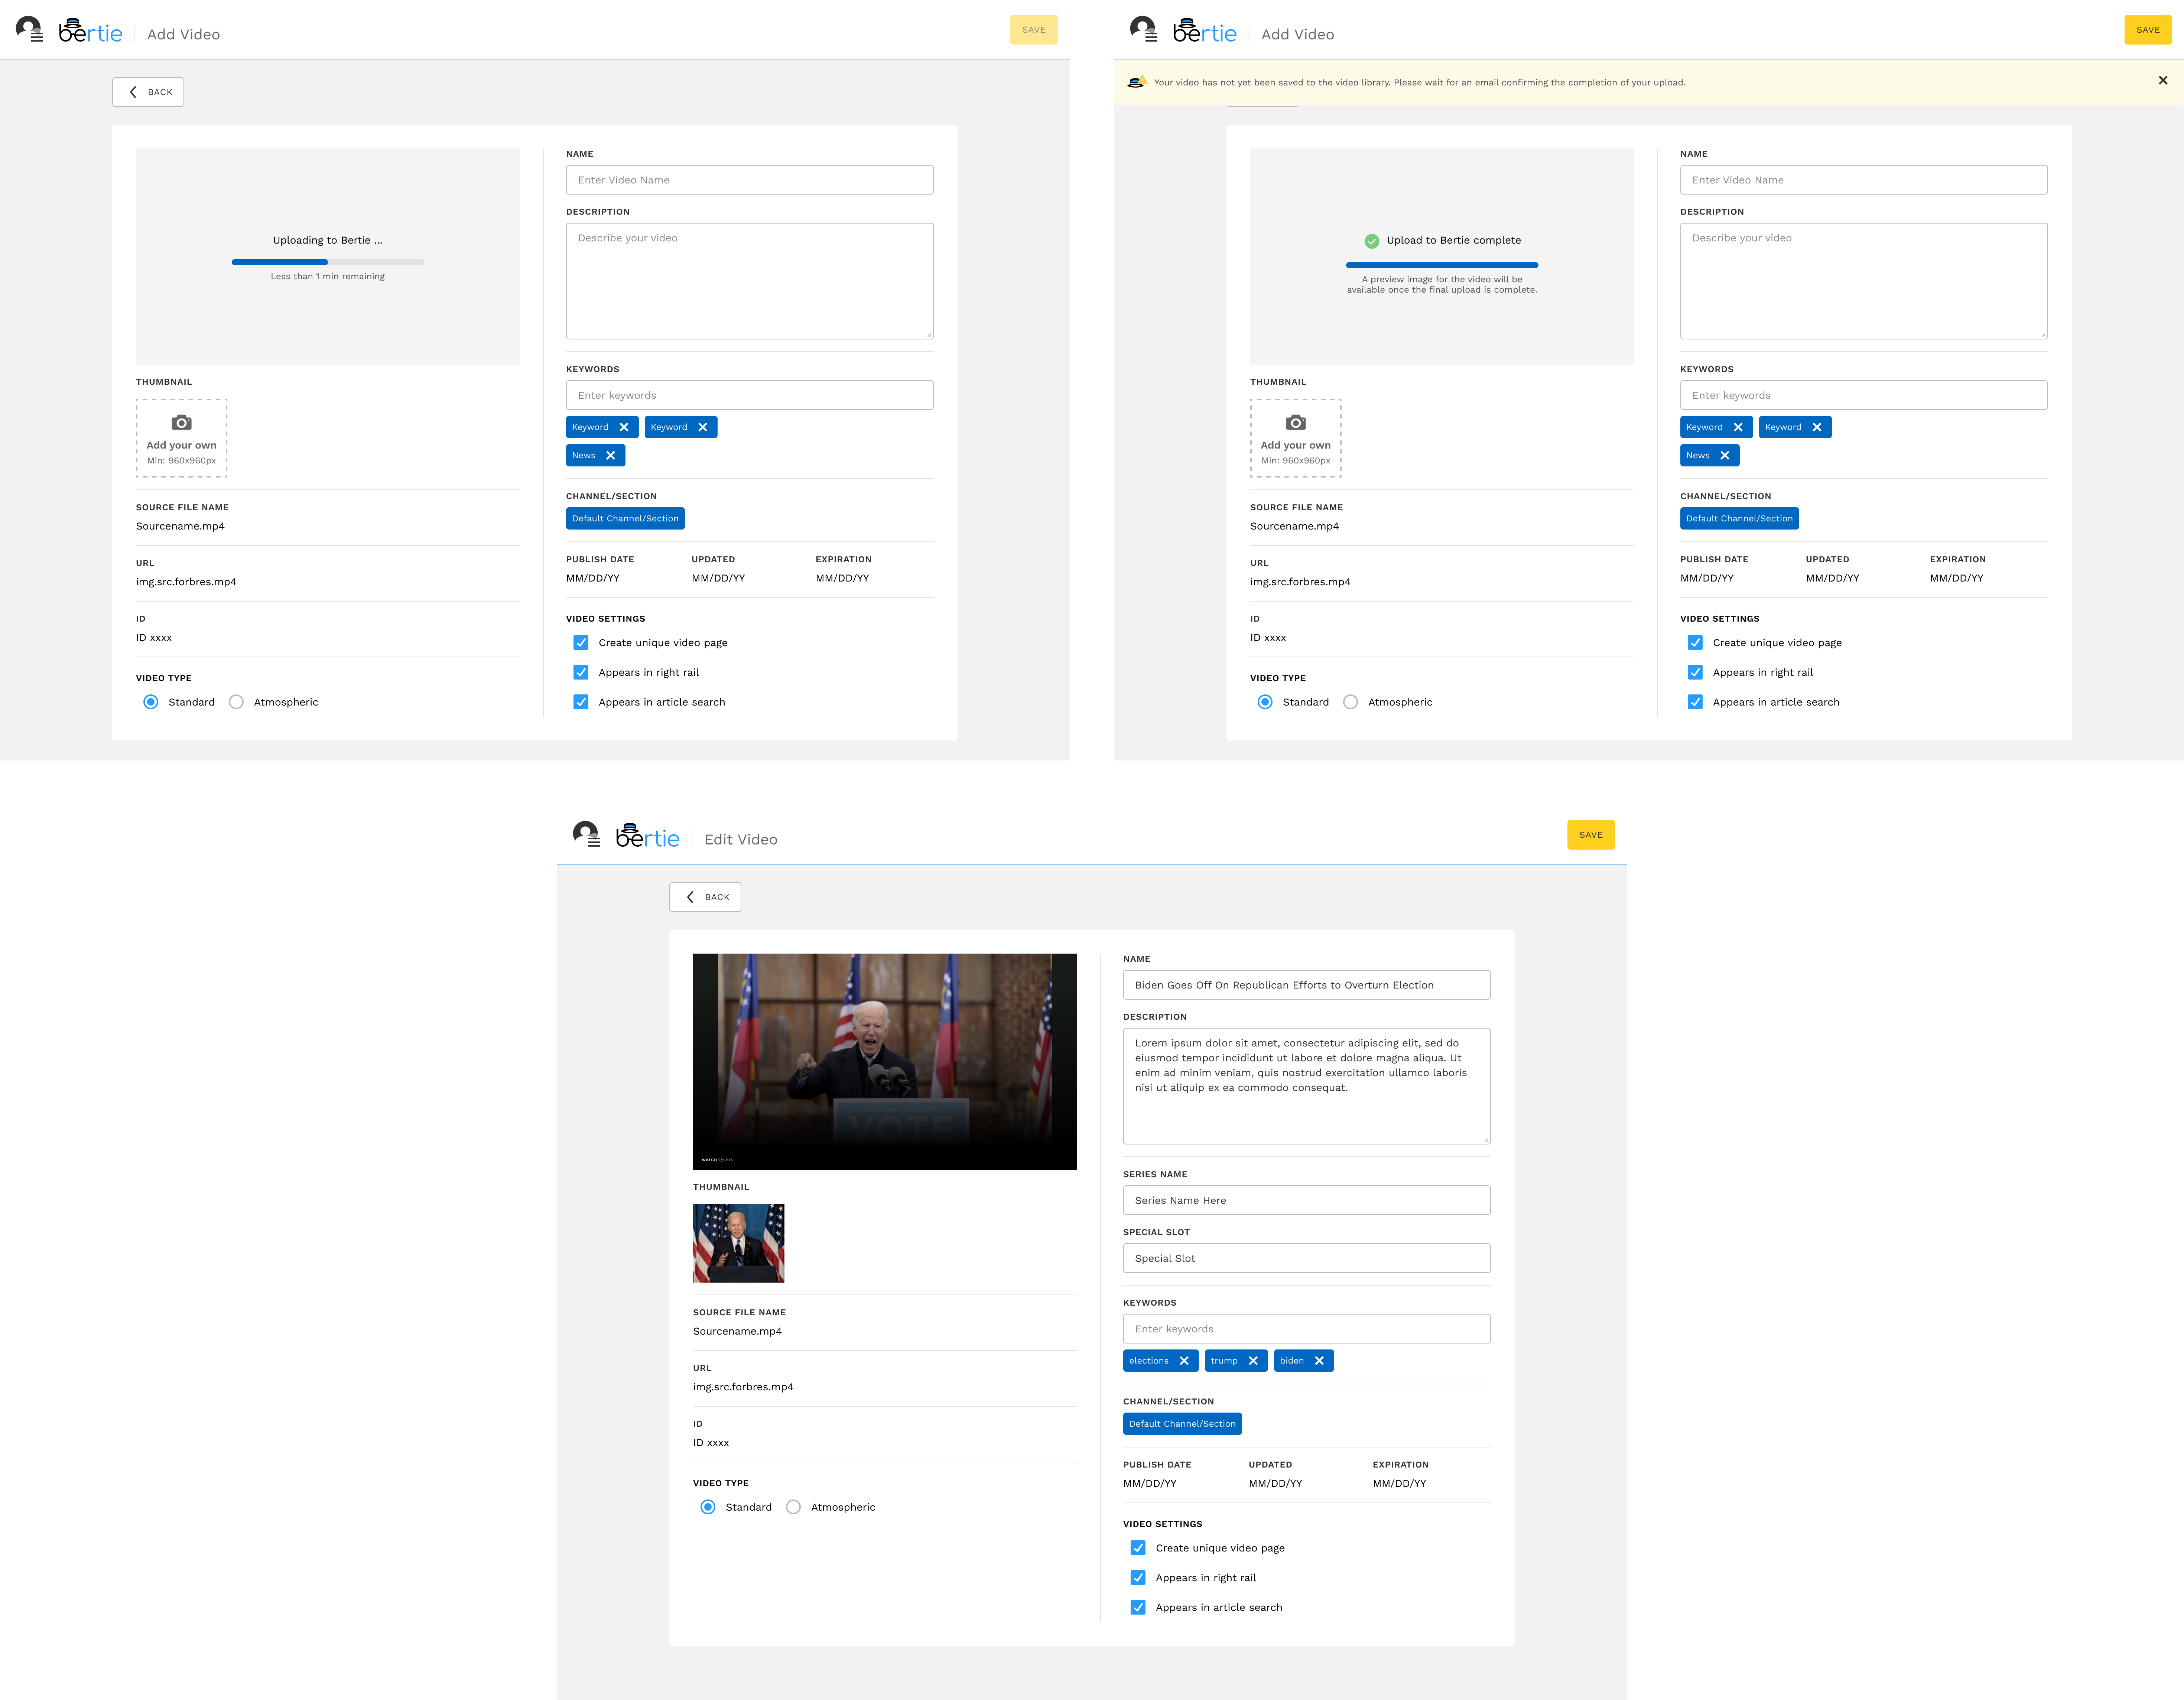
Task: Remove News keyword tag in uploading screen
Action: pyautogui.click(x=611, y=455)
